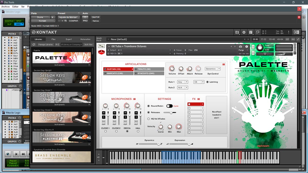308x173 pixels.
Task: Click the KSP script editor button
Action: click(x=287, y=39)
